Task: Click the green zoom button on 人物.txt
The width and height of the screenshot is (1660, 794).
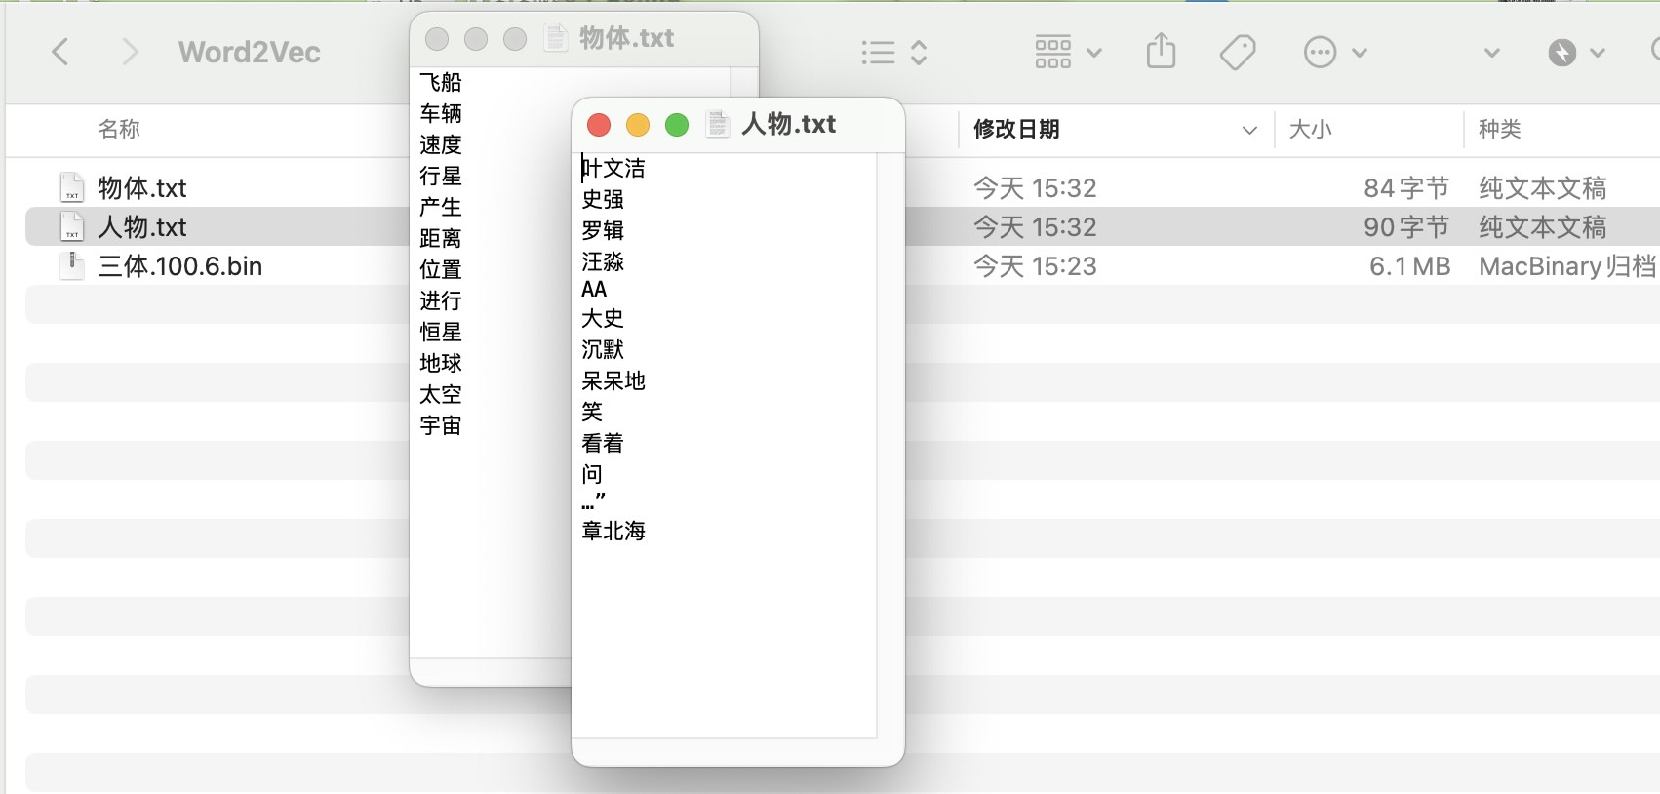Action: (677, 125)
